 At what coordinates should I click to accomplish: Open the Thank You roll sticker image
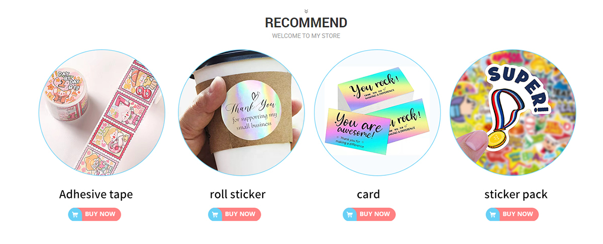(242, 112)
